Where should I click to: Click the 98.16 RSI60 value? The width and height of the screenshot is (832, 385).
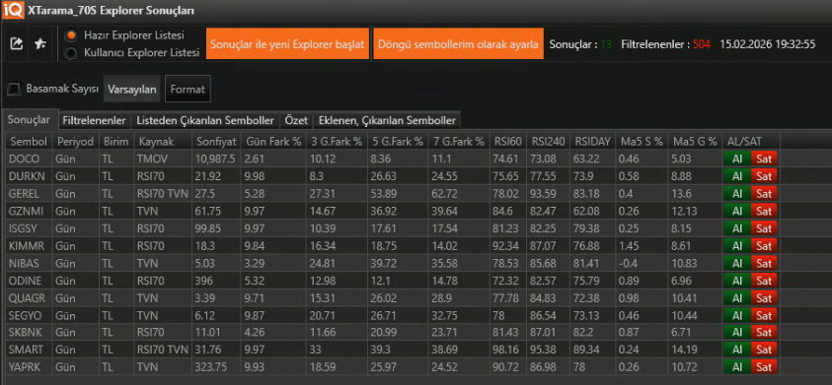[x=509, y=351]
